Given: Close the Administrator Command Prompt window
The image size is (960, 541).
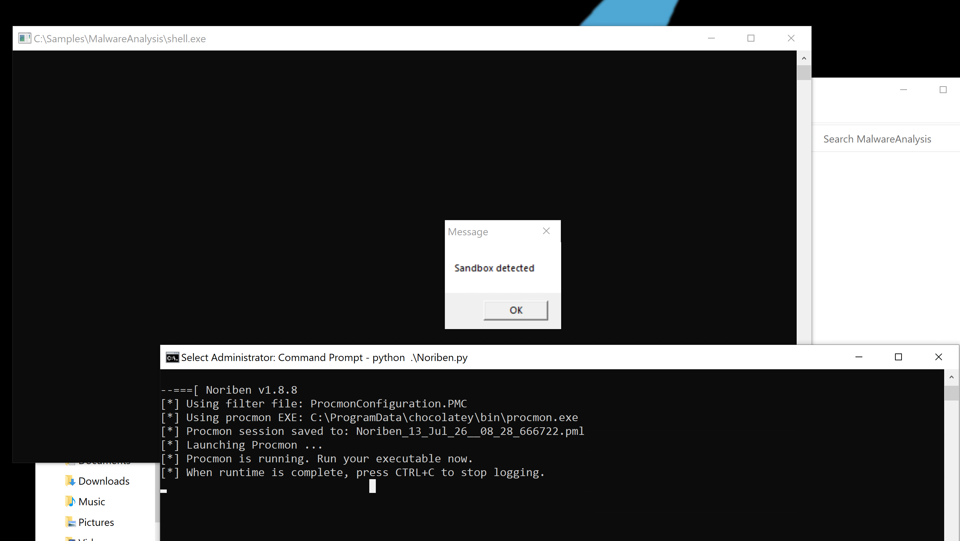Looking at the screenshot, I should point(938,357).
